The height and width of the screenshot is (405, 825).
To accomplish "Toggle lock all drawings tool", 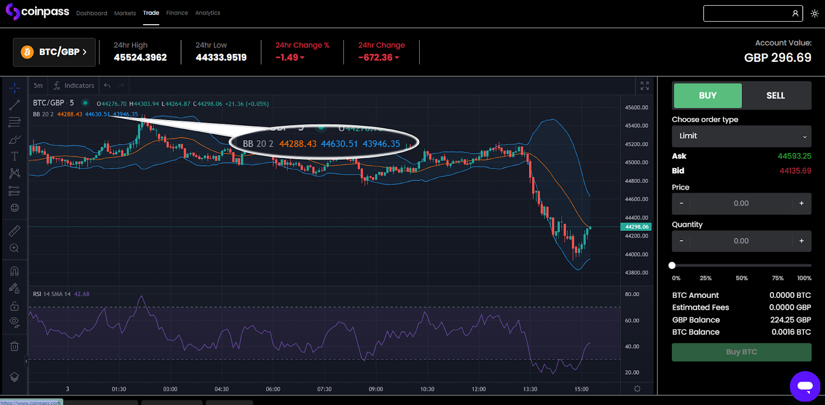I will coord(14,306).
